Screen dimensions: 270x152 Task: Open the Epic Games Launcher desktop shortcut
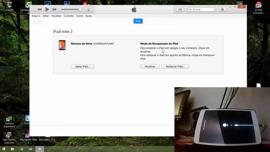[9, 138]
